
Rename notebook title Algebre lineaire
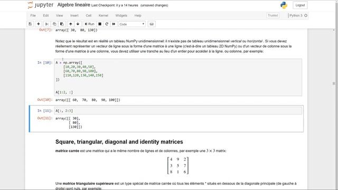click(74, 5)
